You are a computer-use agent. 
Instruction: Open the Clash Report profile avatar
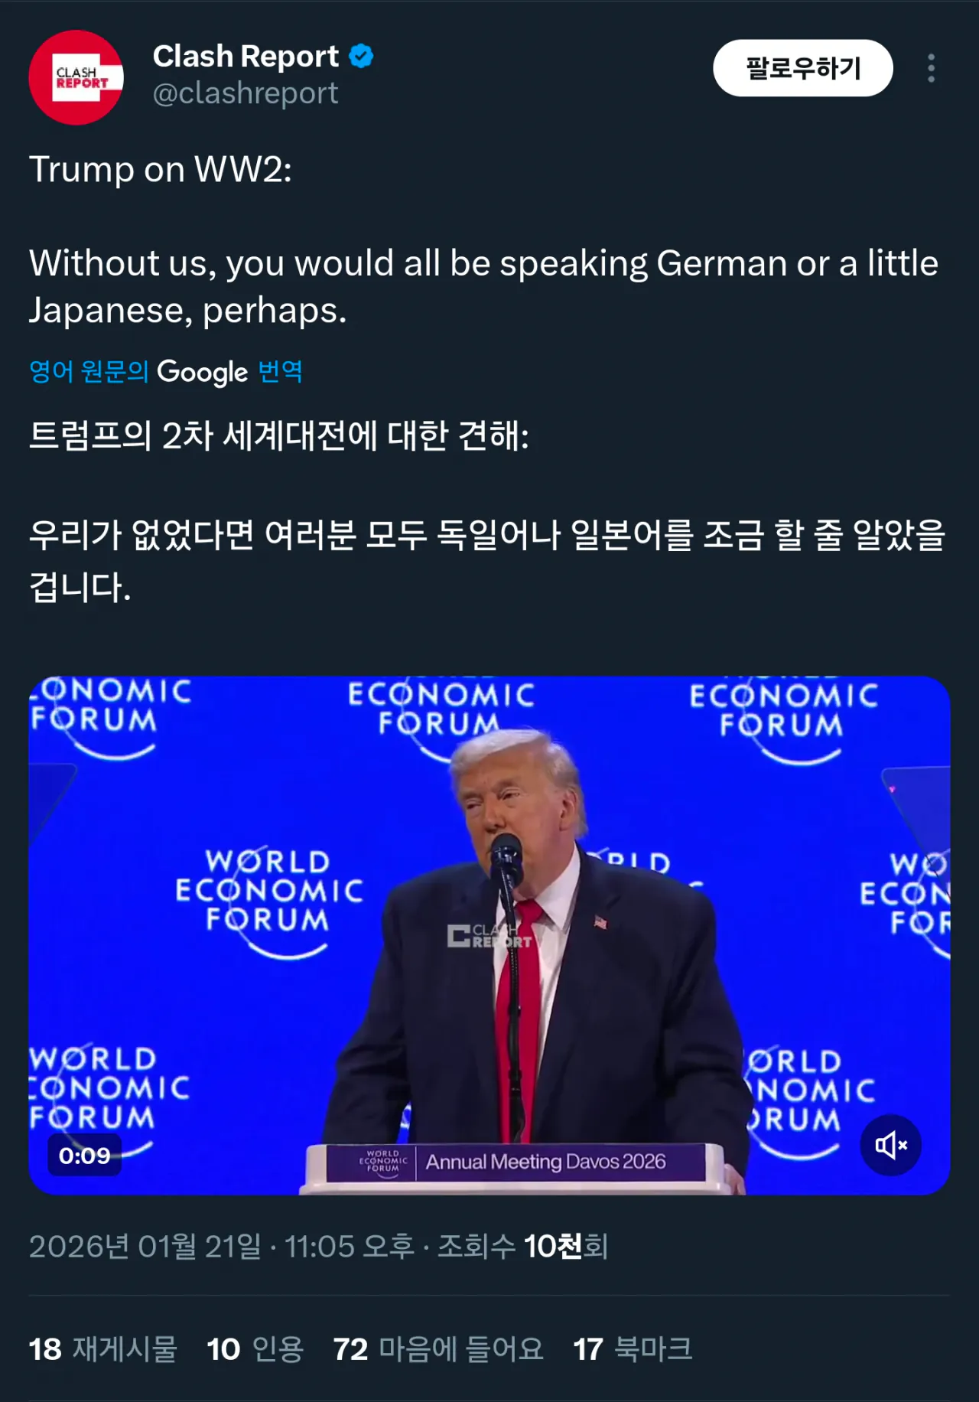[76, 77]
